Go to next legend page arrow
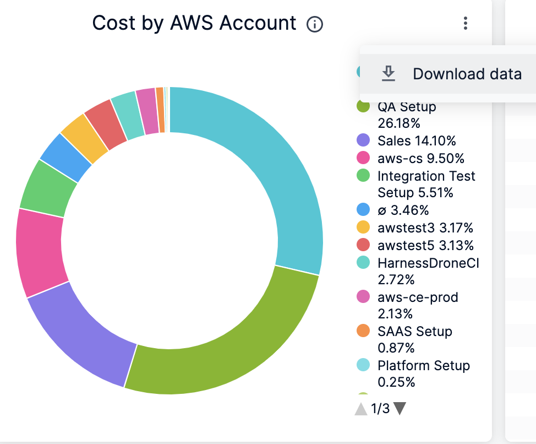This screenshot has width=536, height=444. (400, 409)
